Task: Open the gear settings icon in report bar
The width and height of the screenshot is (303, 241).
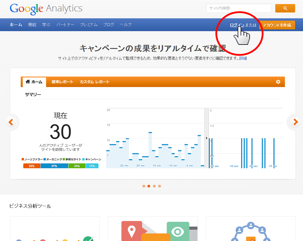Action: click(278, 82)
